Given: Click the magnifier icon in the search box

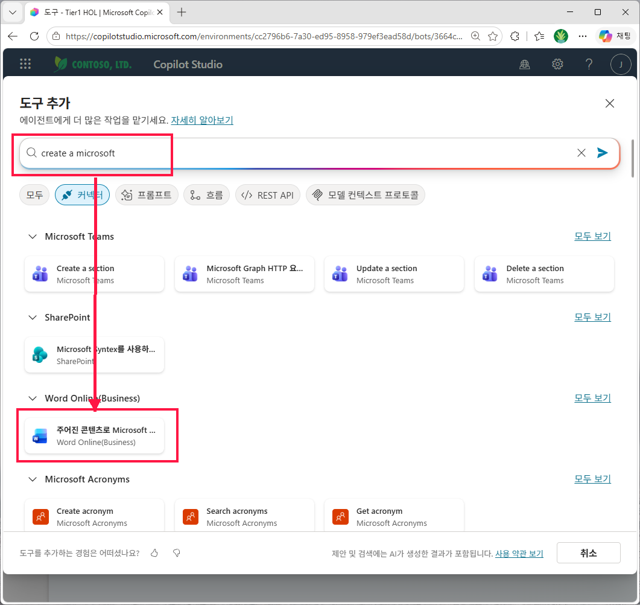Looking at the screenshot, I should click(x=31, y=153).
